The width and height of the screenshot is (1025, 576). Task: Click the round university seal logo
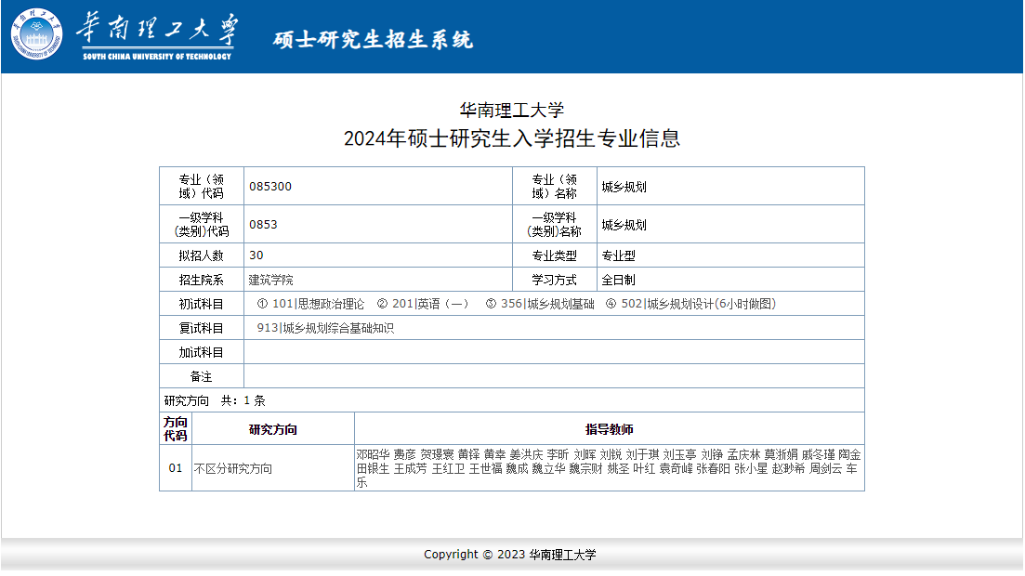[x=37, y=33]
